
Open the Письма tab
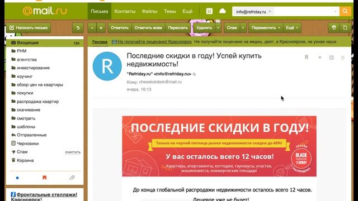coord(100,11)
